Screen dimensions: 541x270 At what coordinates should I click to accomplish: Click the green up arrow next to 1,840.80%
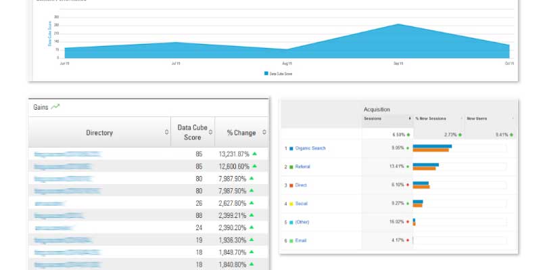[x=252, y=264]
